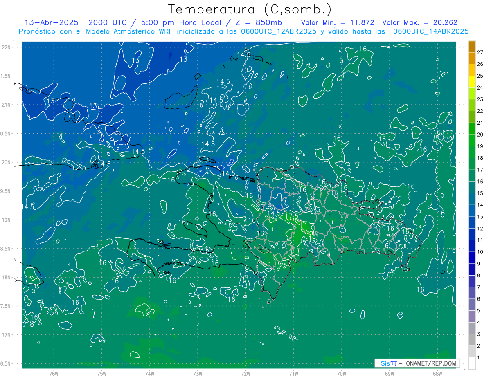This screenshot has height=379, width=491.
Task: Click the '75W' longitude axis label
Action: [x=101, y=373]
